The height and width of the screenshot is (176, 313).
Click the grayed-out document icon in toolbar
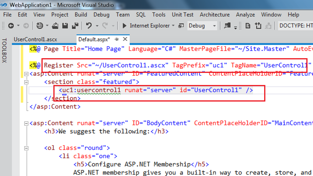[x=268, y=26]
